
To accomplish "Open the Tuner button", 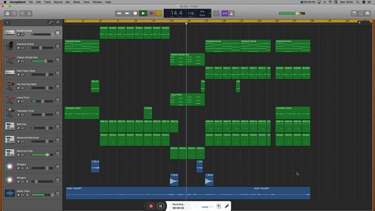I will [216, 13].
